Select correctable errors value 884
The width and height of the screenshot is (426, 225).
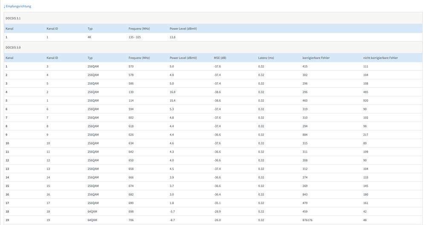click(x=305, y=135)
